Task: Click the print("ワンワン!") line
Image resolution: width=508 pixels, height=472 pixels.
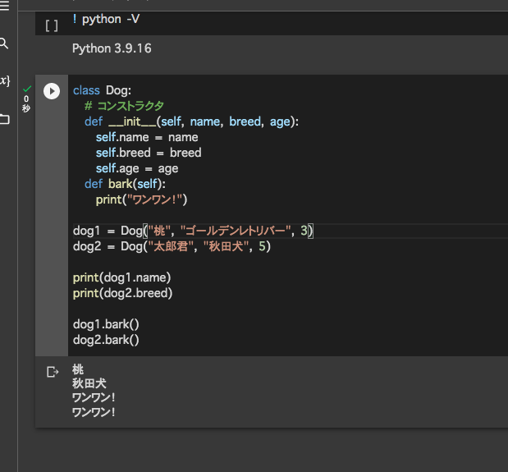Action: pos(142,199)
